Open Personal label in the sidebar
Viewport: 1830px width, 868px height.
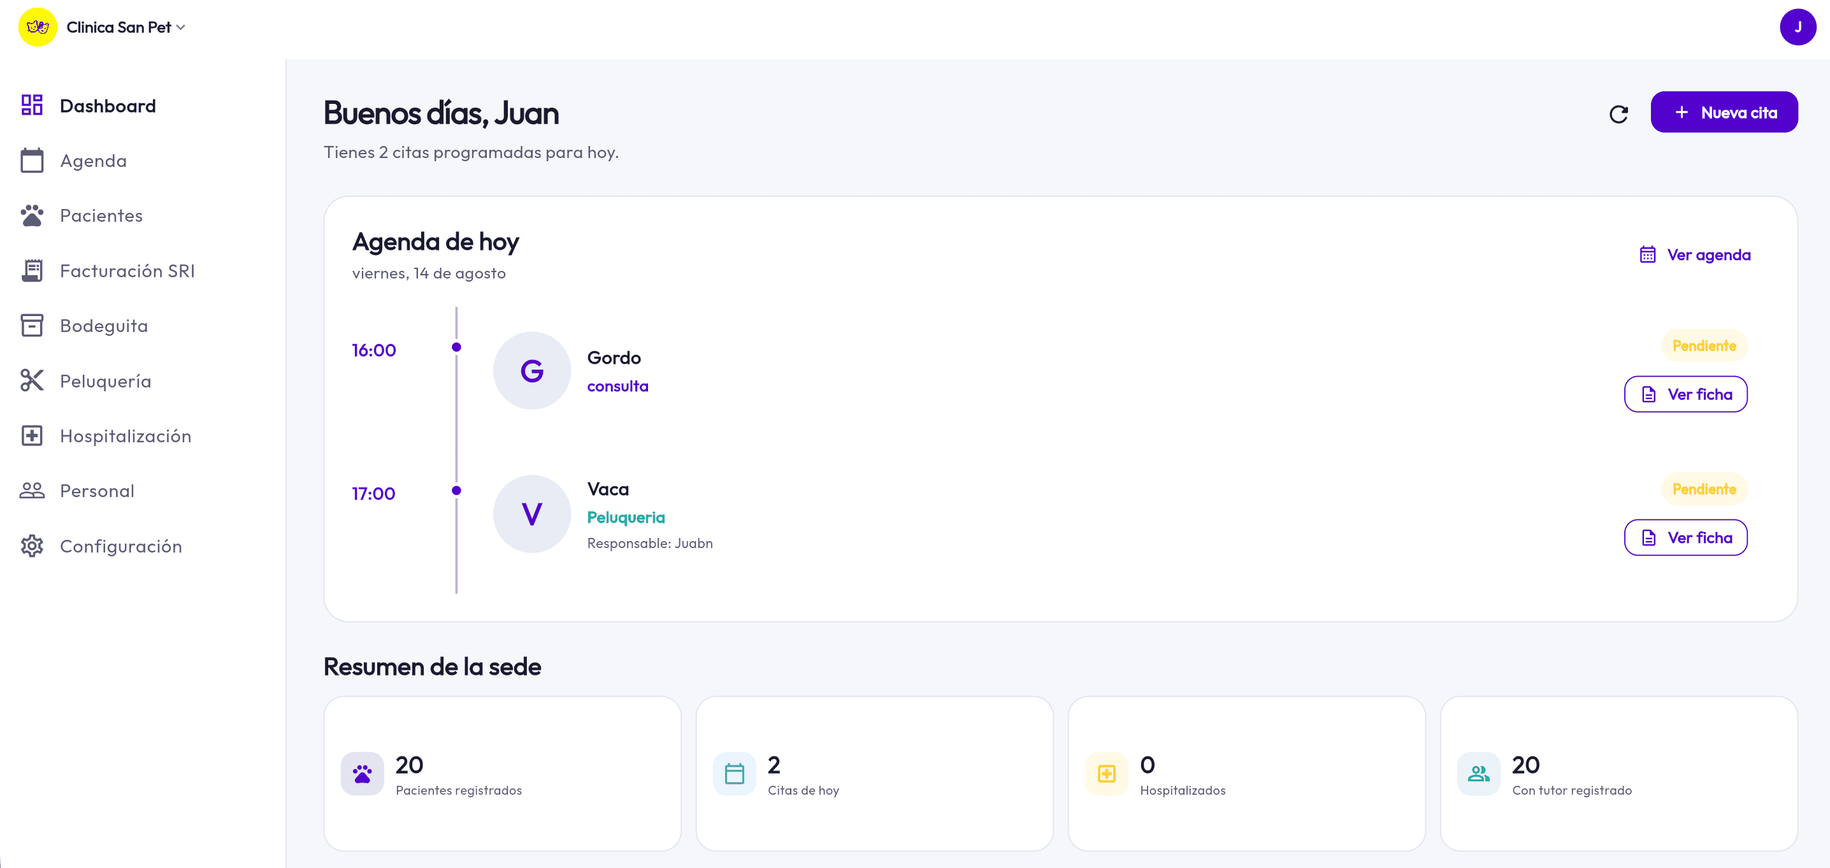pos(97,491)
